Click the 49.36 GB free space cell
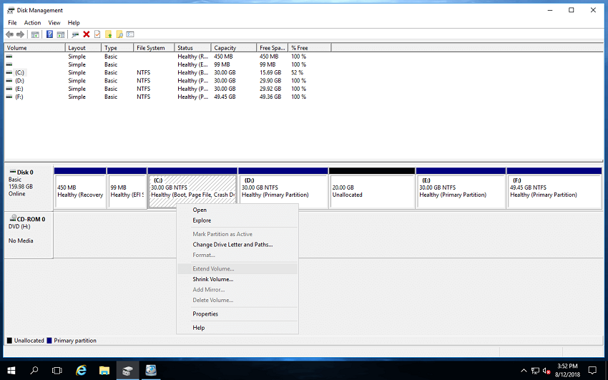608x380 pixels. (x=270, y=97)
